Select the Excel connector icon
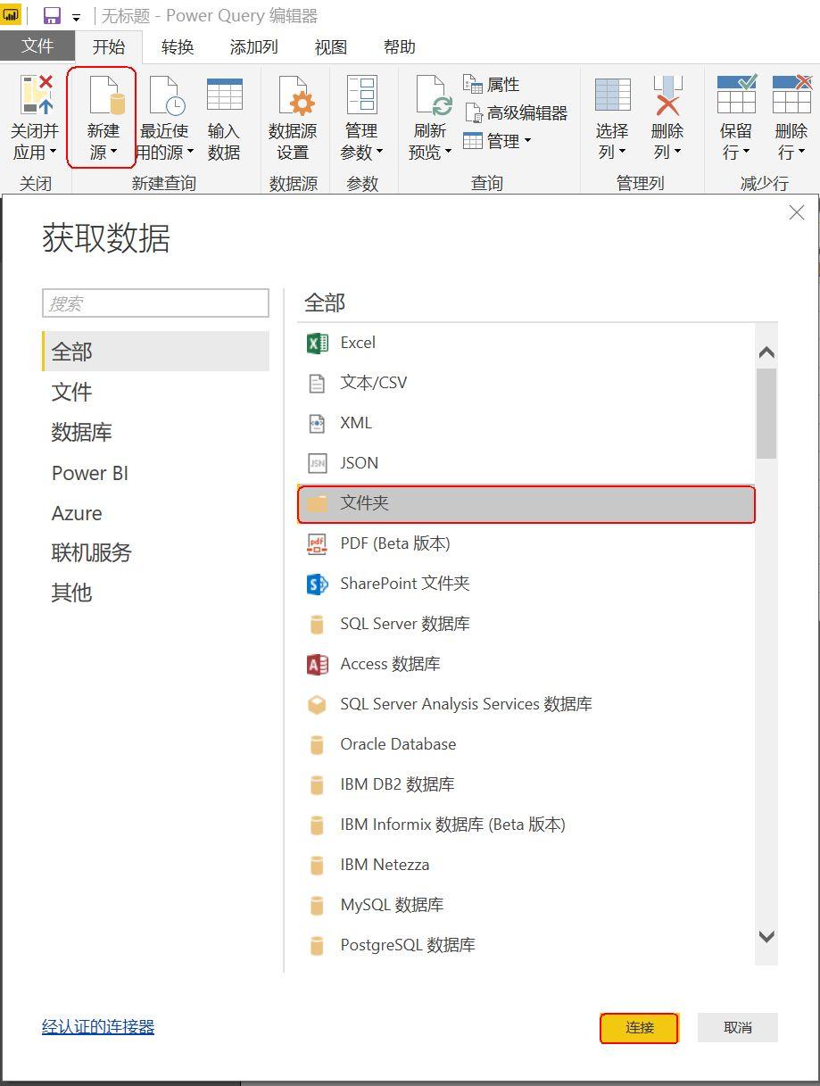This screenshot has height=1086, width=820. point(317,343)
